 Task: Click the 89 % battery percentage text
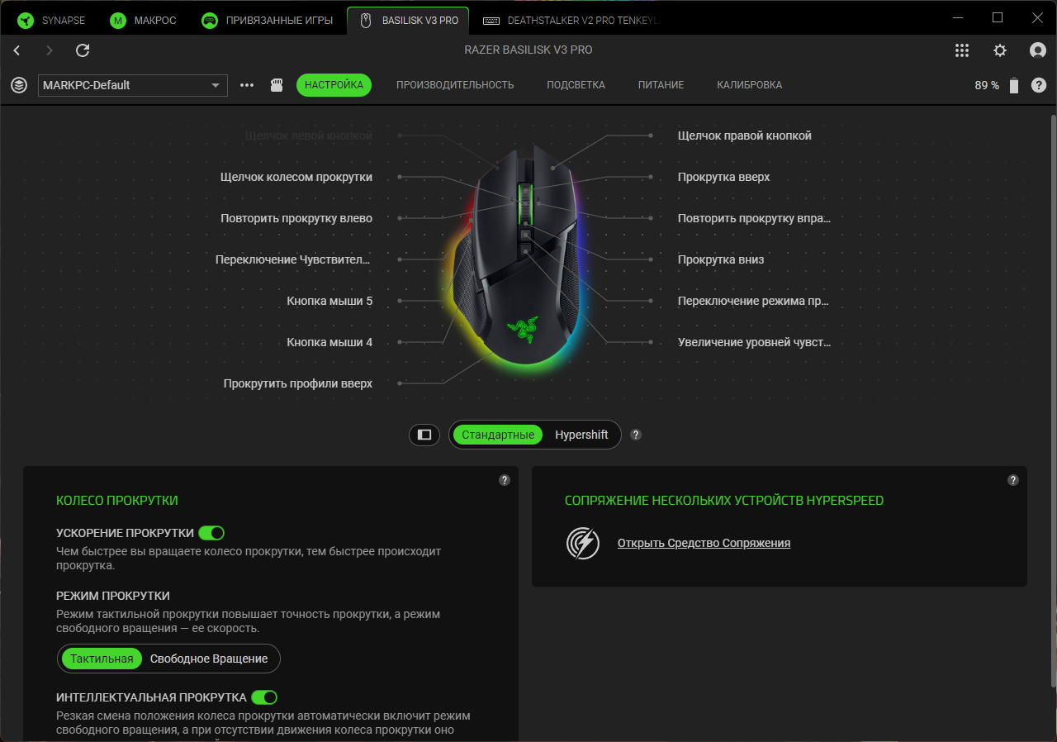(987, 85)
